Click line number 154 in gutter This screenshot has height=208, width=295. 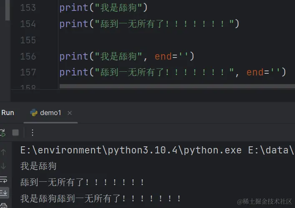point(28,24)
